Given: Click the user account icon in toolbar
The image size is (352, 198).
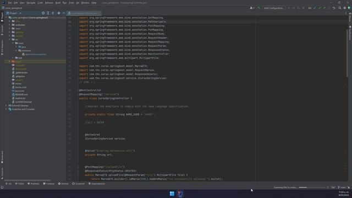Looking at the screenshot, I should [x=252, y=8].
